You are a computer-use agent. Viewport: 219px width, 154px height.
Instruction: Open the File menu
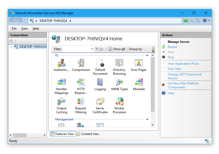point(14,28)
